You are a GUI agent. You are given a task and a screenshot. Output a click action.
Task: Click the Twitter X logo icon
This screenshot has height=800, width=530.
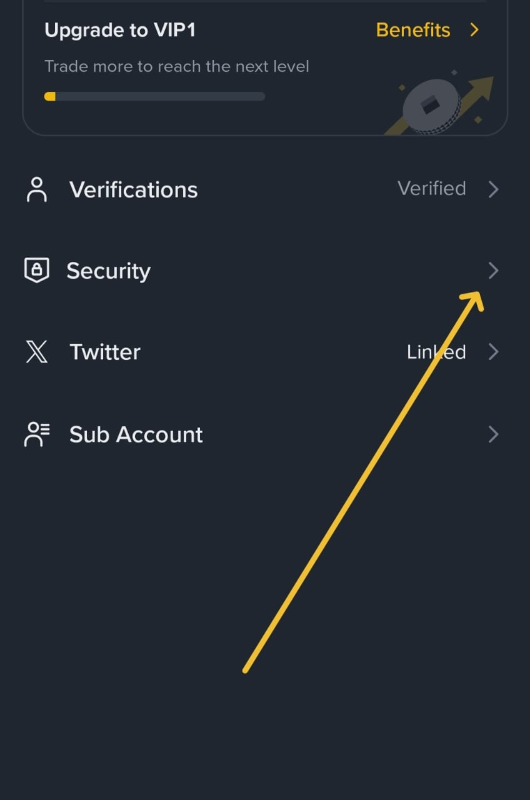37,352
